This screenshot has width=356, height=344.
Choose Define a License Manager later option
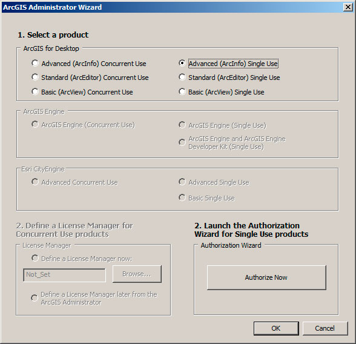(x=35, y=298)
